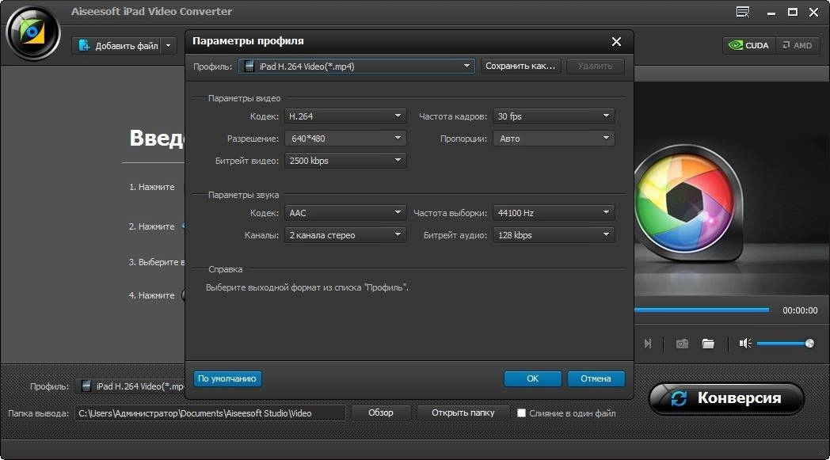830x460 pixels.
Task: Open the Профиль dropdown in dialog
Action: point(356,67)
